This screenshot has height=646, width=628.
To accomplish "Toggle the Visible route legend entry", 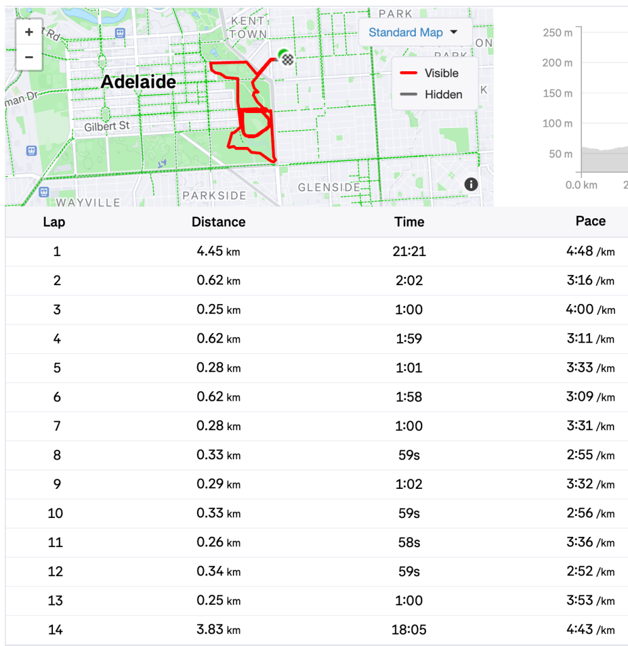I will point(430,73).
